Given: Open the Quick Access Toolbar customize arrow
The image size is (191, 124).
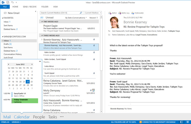Looking at the screenshot, I should [x=16, y=2].
